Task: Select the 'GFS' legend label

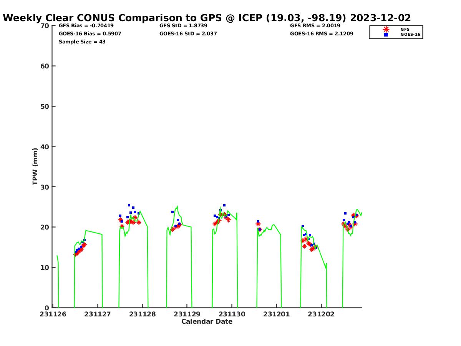Action: click(405, 29)
